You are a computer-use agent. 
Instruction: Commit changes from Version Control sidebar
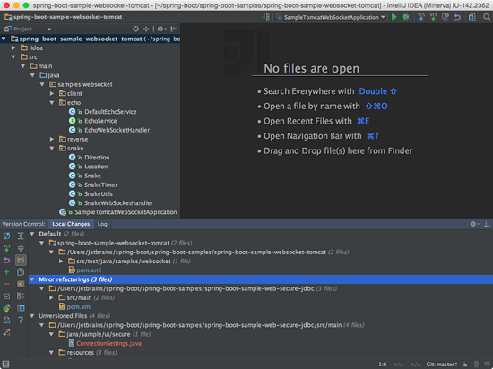click(6, 248)
